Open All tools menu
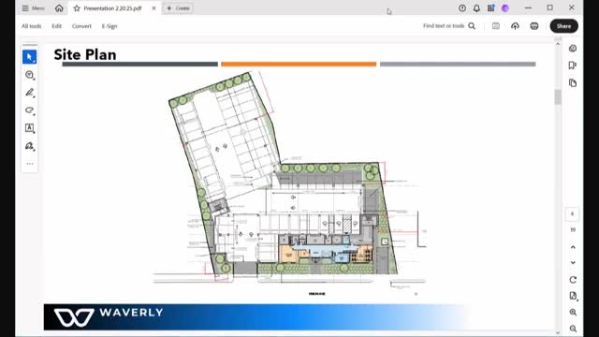The image size is (599, 337). coord(31,26)
